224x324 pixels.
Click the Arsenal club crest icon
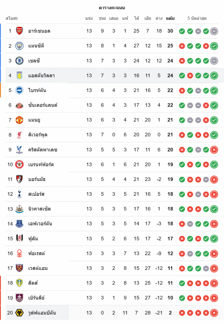[x=19, y=31]
